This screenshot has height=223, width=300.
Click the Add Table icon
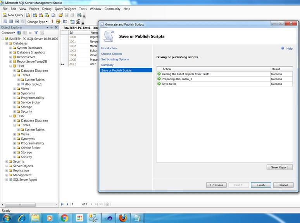pyautogui.click(x=72, y=22)
